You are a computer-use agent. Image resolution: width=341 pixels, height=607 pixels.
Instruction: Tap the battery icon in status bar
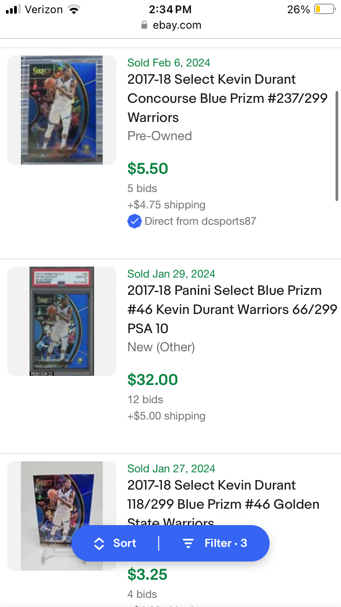point(324,9)
